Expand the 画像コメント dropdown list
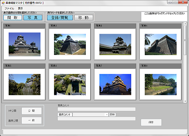Screen dimensions: 189x136 pyautogui.click(x=107, y=115)
